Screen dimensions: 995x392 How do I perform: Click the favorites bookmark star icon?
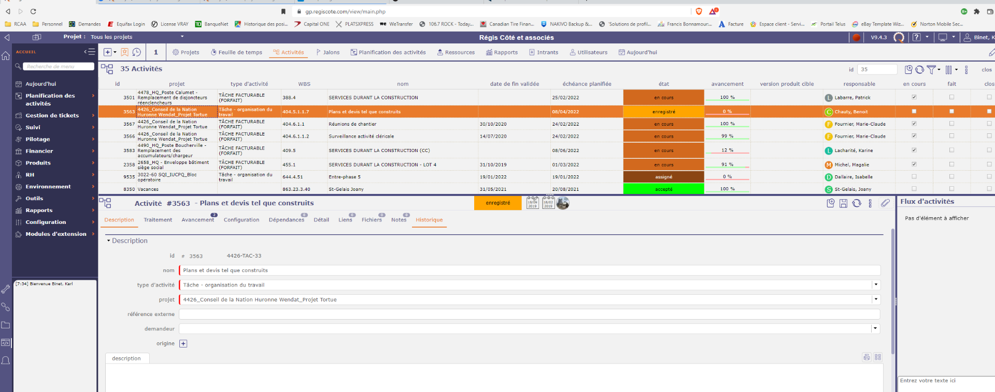coord(124,52)
